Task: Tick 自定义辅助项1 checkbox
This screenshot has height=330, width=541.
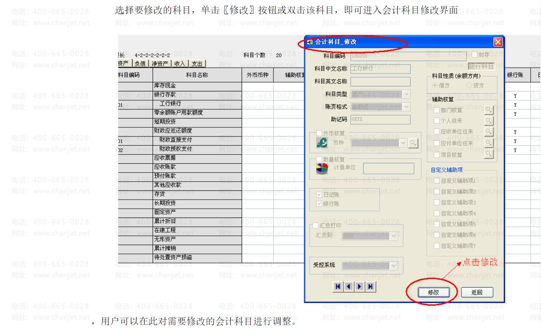Action: [x=437, y=180]
